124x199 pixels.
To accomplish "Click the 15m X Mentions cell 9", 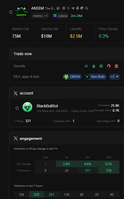I will [45, 170].
